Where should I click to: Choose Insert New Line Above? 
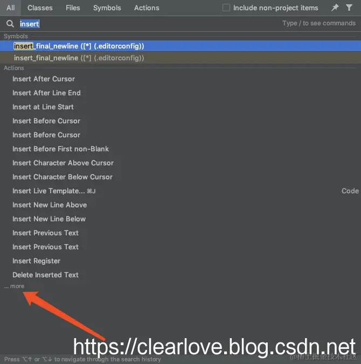pos(180,205)
